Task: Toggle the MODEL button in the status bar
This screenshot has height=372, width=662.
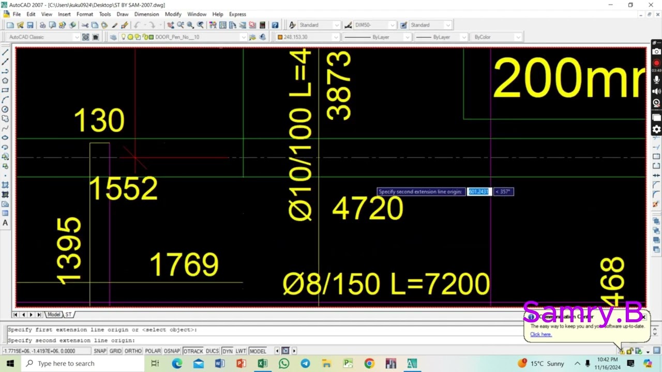Action: click(258, 351)
